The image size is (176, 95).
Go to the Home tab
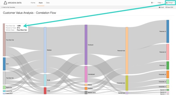(33, 3)
